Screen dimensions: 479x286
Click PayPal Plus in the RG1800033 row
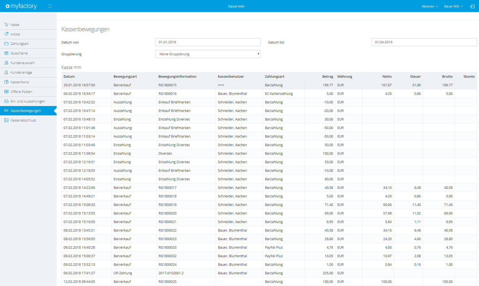click(274, 247)
